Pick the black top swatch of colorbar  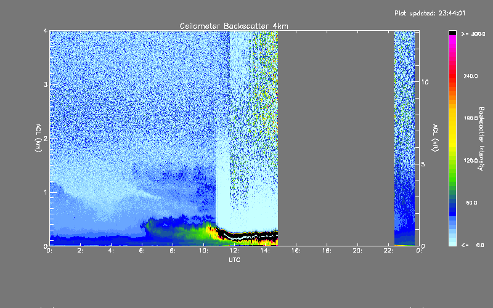click(452, 33)
